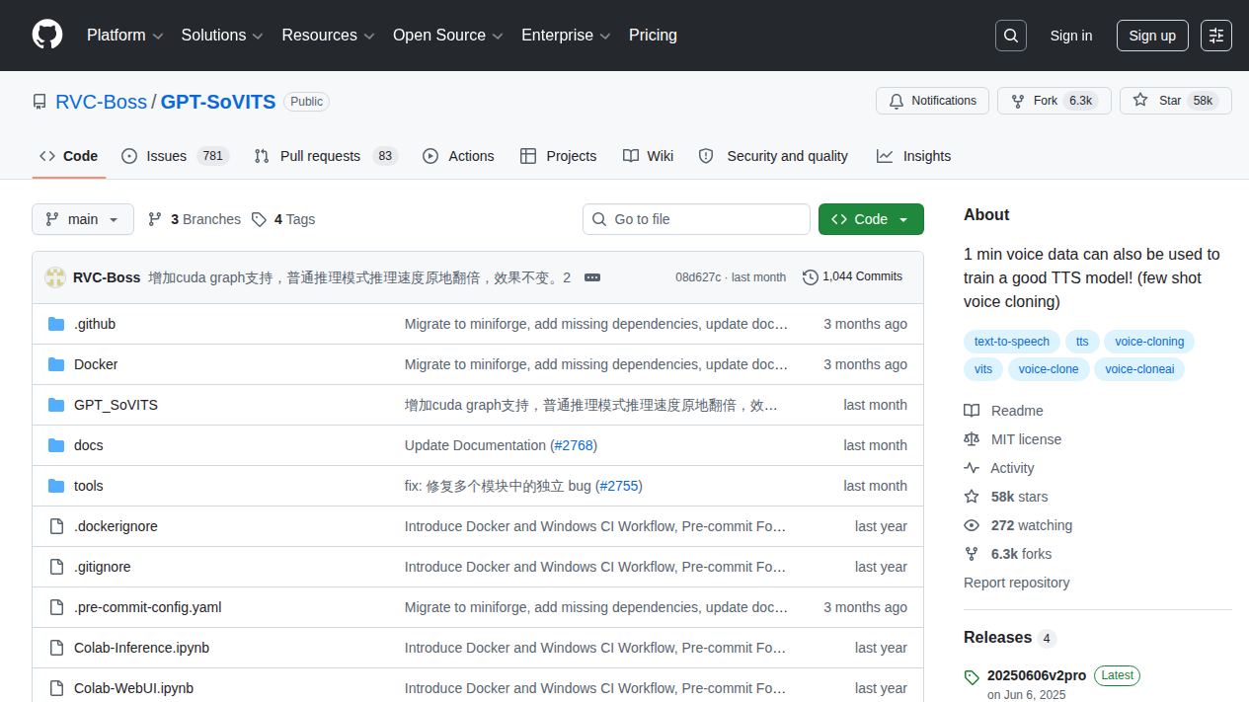This screenshot has height=702, width=1249.
Task: Click the Sign in link
Action: pos(1071,36)
